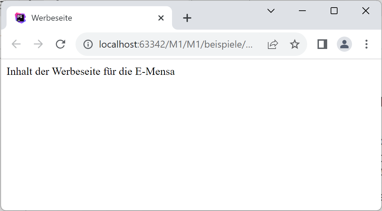Image resolution: width=382 pixels, height=211 pixels.
Task: View site information for localhost
Action: point(88,44)
